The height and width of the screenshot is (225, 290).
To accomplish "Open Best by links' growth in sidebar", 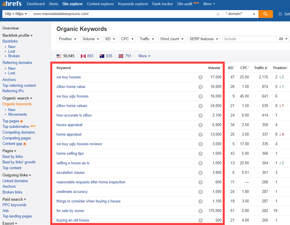I will tap(19, 162).
